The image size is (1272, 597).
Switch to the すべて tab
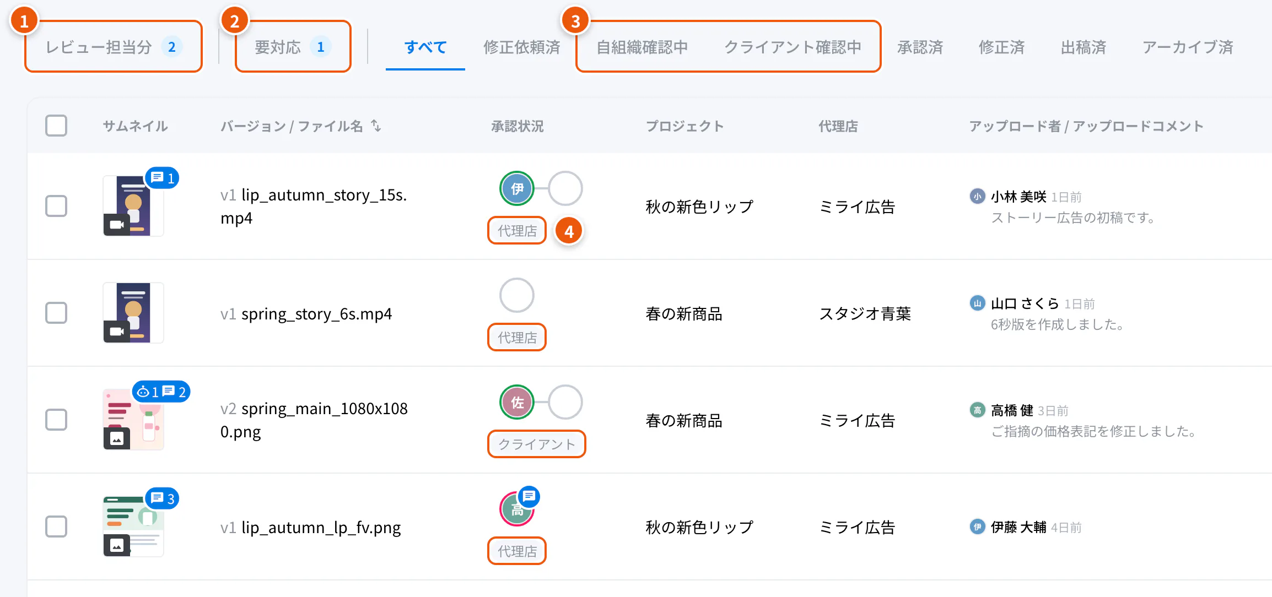(425, 47)
